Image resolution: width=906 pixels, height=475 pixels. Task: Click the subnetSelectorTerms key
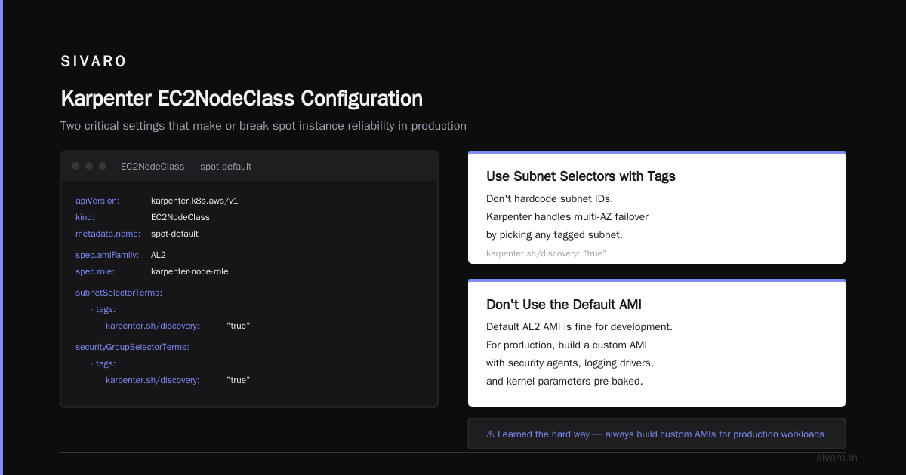point(119,293)
